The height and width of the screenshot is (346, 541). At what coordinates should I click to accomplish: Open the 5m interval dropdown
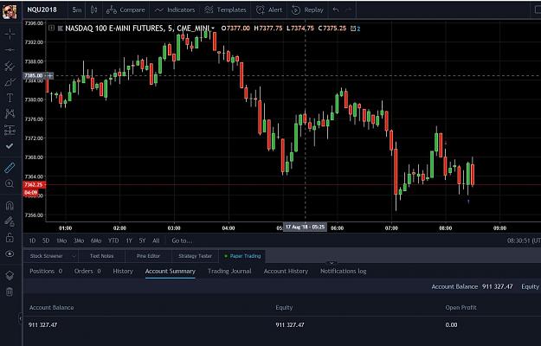click(76, 10)
